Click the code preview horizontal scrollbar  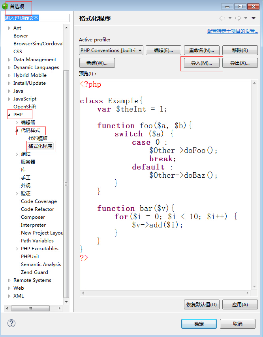pos(166,293)
